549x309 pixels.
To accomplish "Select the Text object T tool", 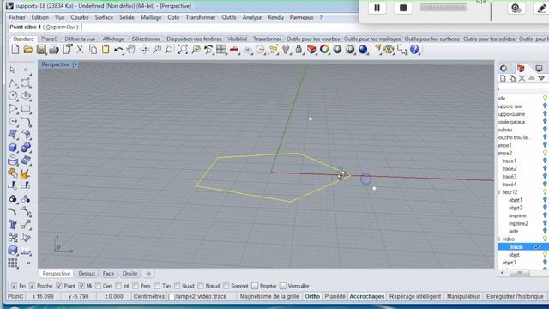I will [13, 225].
